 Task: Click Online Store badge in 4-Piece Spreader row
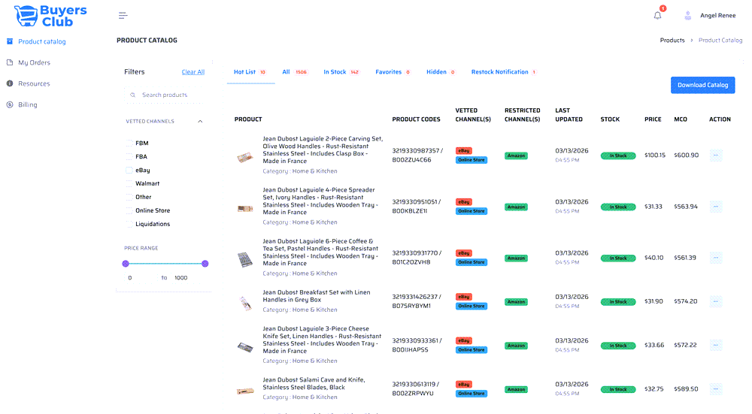pos(472,211)
